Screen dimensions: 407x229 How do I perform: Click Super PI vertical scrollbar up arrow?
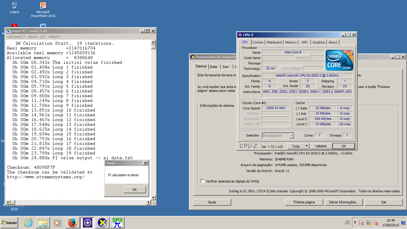tap(153, 42)
